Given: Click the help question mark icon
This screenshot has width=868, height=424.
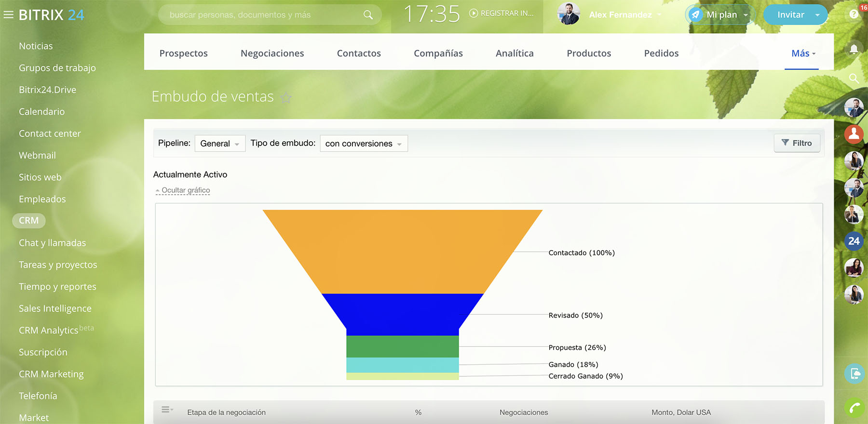Looking at the screenshot, I should coord(854,14).
